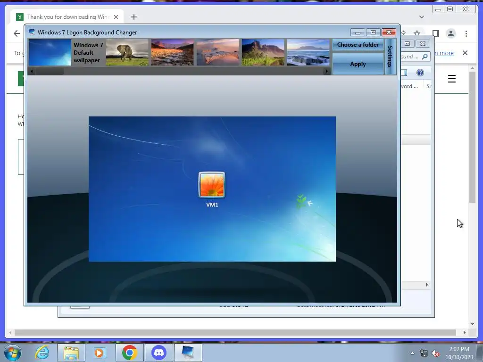Select the Windows 7 Default wallpaper thumbnail
This screenshot has height=362, width=483.
tap(50, 52)
